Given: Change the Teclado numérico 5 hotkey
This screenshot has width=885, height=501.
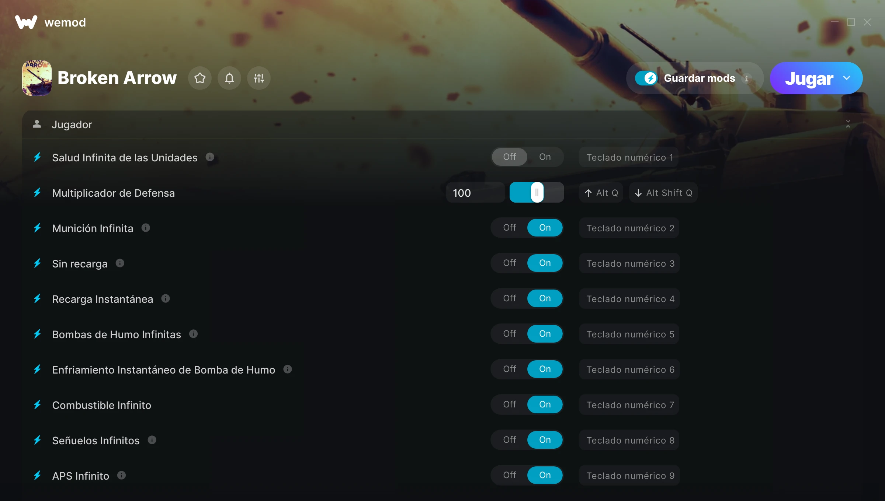Looking at the screenshot, I should click(x=630, y=334).
